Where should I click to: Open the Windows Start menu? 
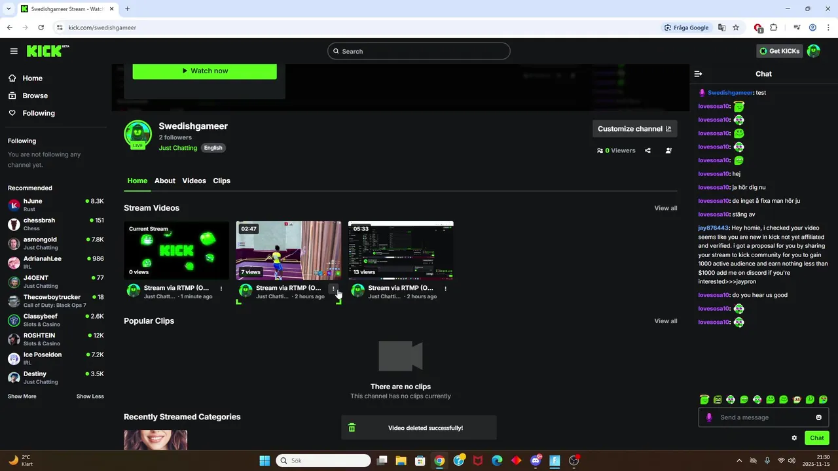pos(264,461)
